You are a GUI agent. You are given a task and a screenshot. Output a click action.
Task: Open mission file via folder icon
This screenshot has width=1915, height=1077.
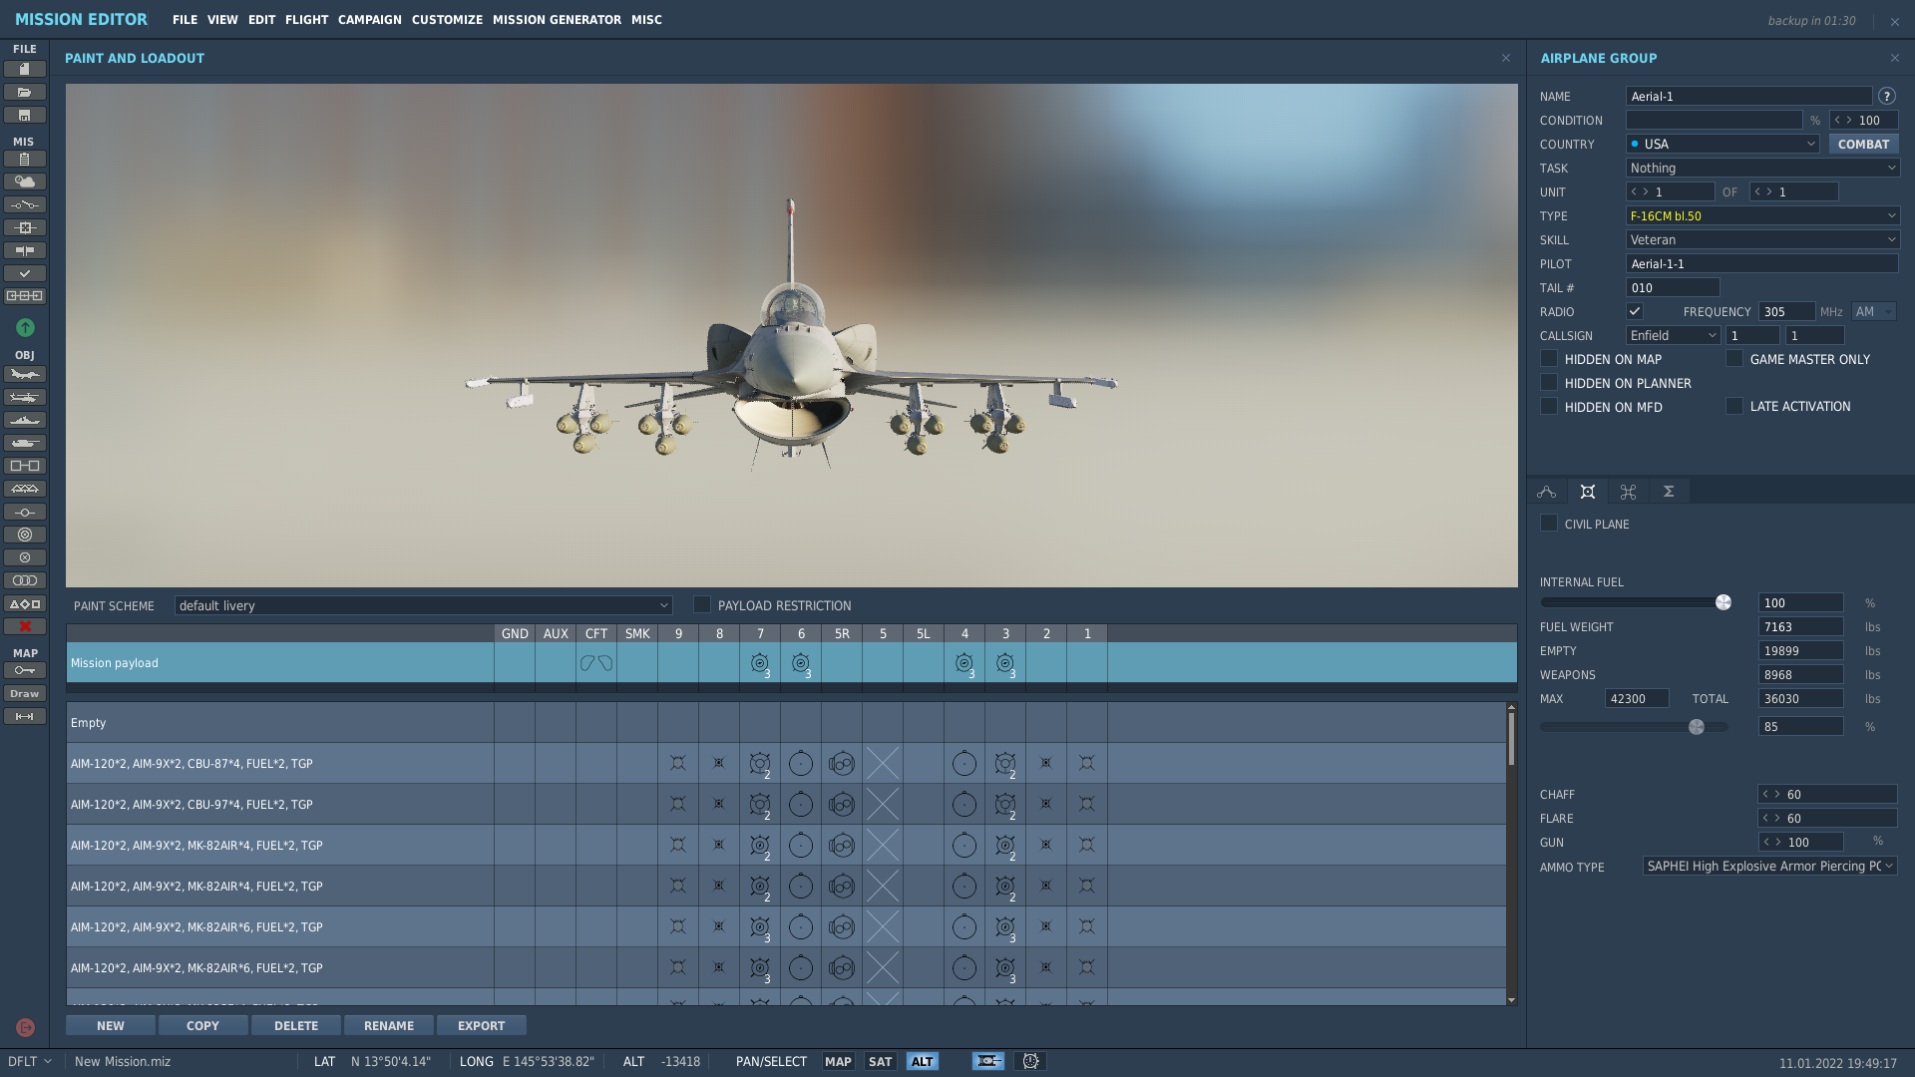(25, 92)
